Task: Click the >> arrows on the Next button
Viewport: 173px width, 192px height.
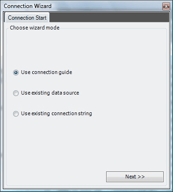Action: click(x=141, y=177)
